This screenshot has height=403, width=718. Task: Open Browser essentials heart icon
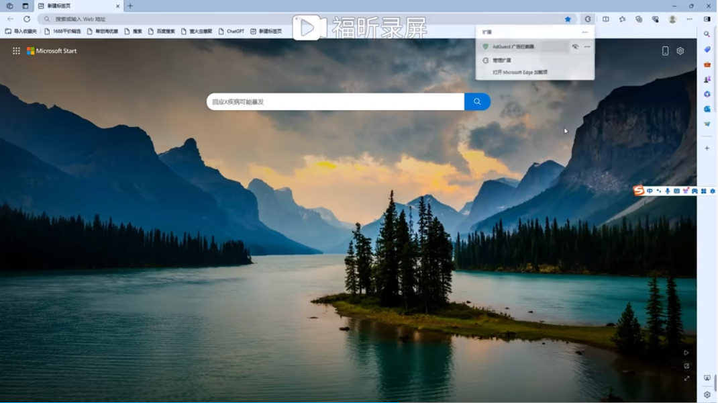(656, 19)
